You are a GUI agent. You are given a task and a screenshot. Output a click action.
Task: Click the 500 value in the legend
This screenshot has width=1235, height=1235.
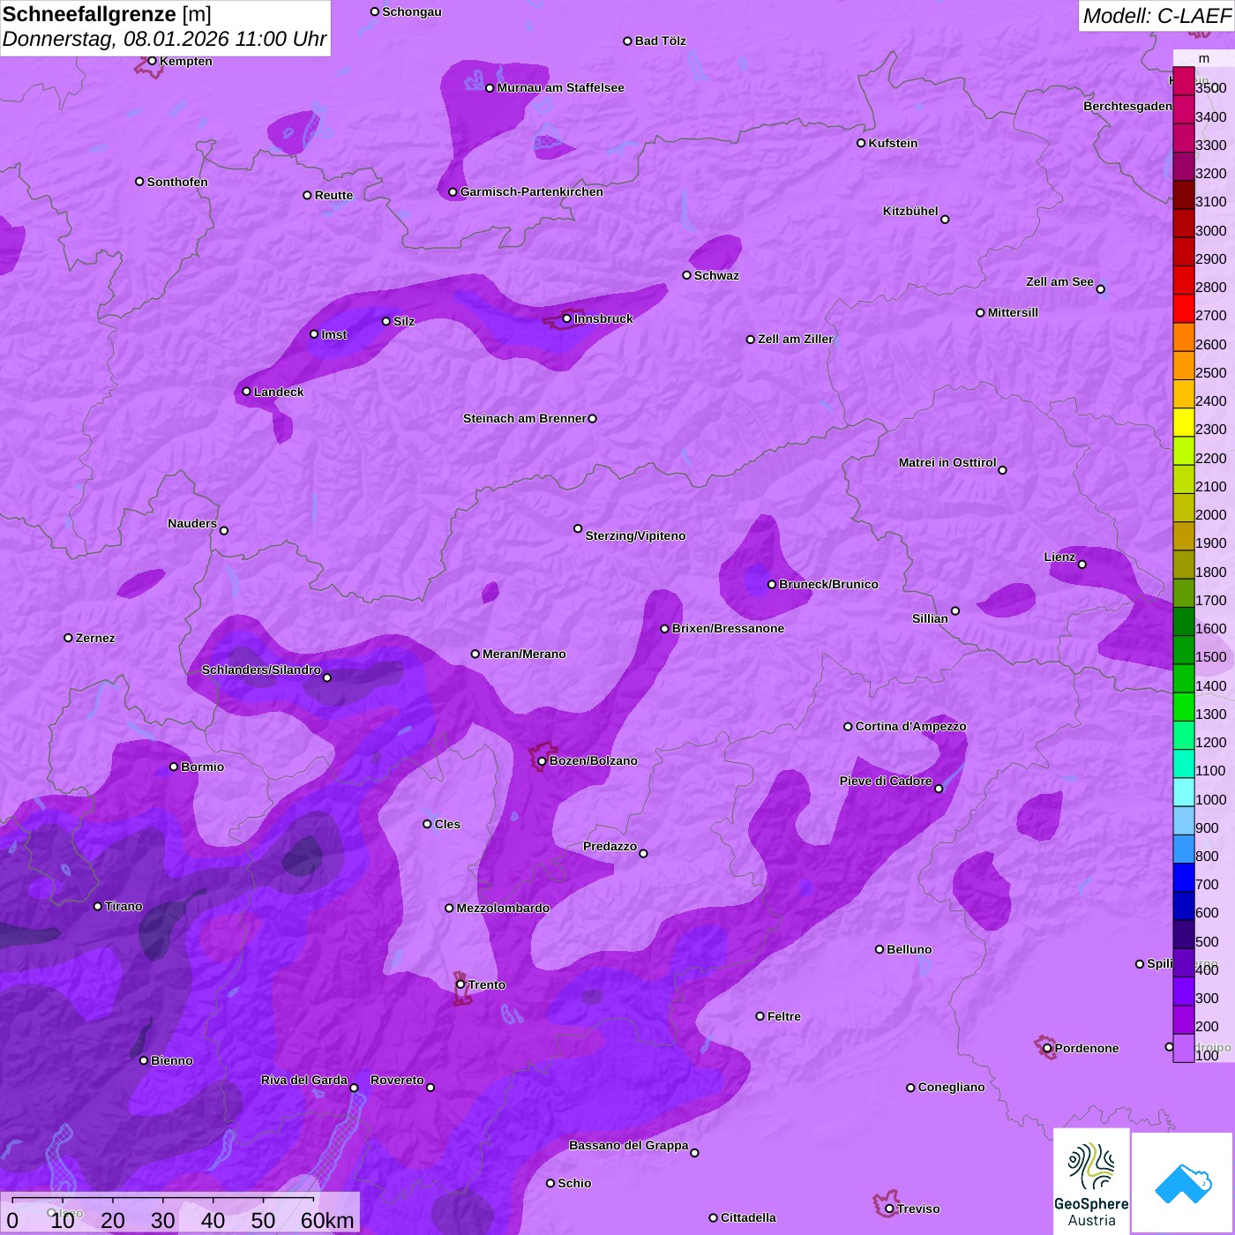click(1207, 941)
